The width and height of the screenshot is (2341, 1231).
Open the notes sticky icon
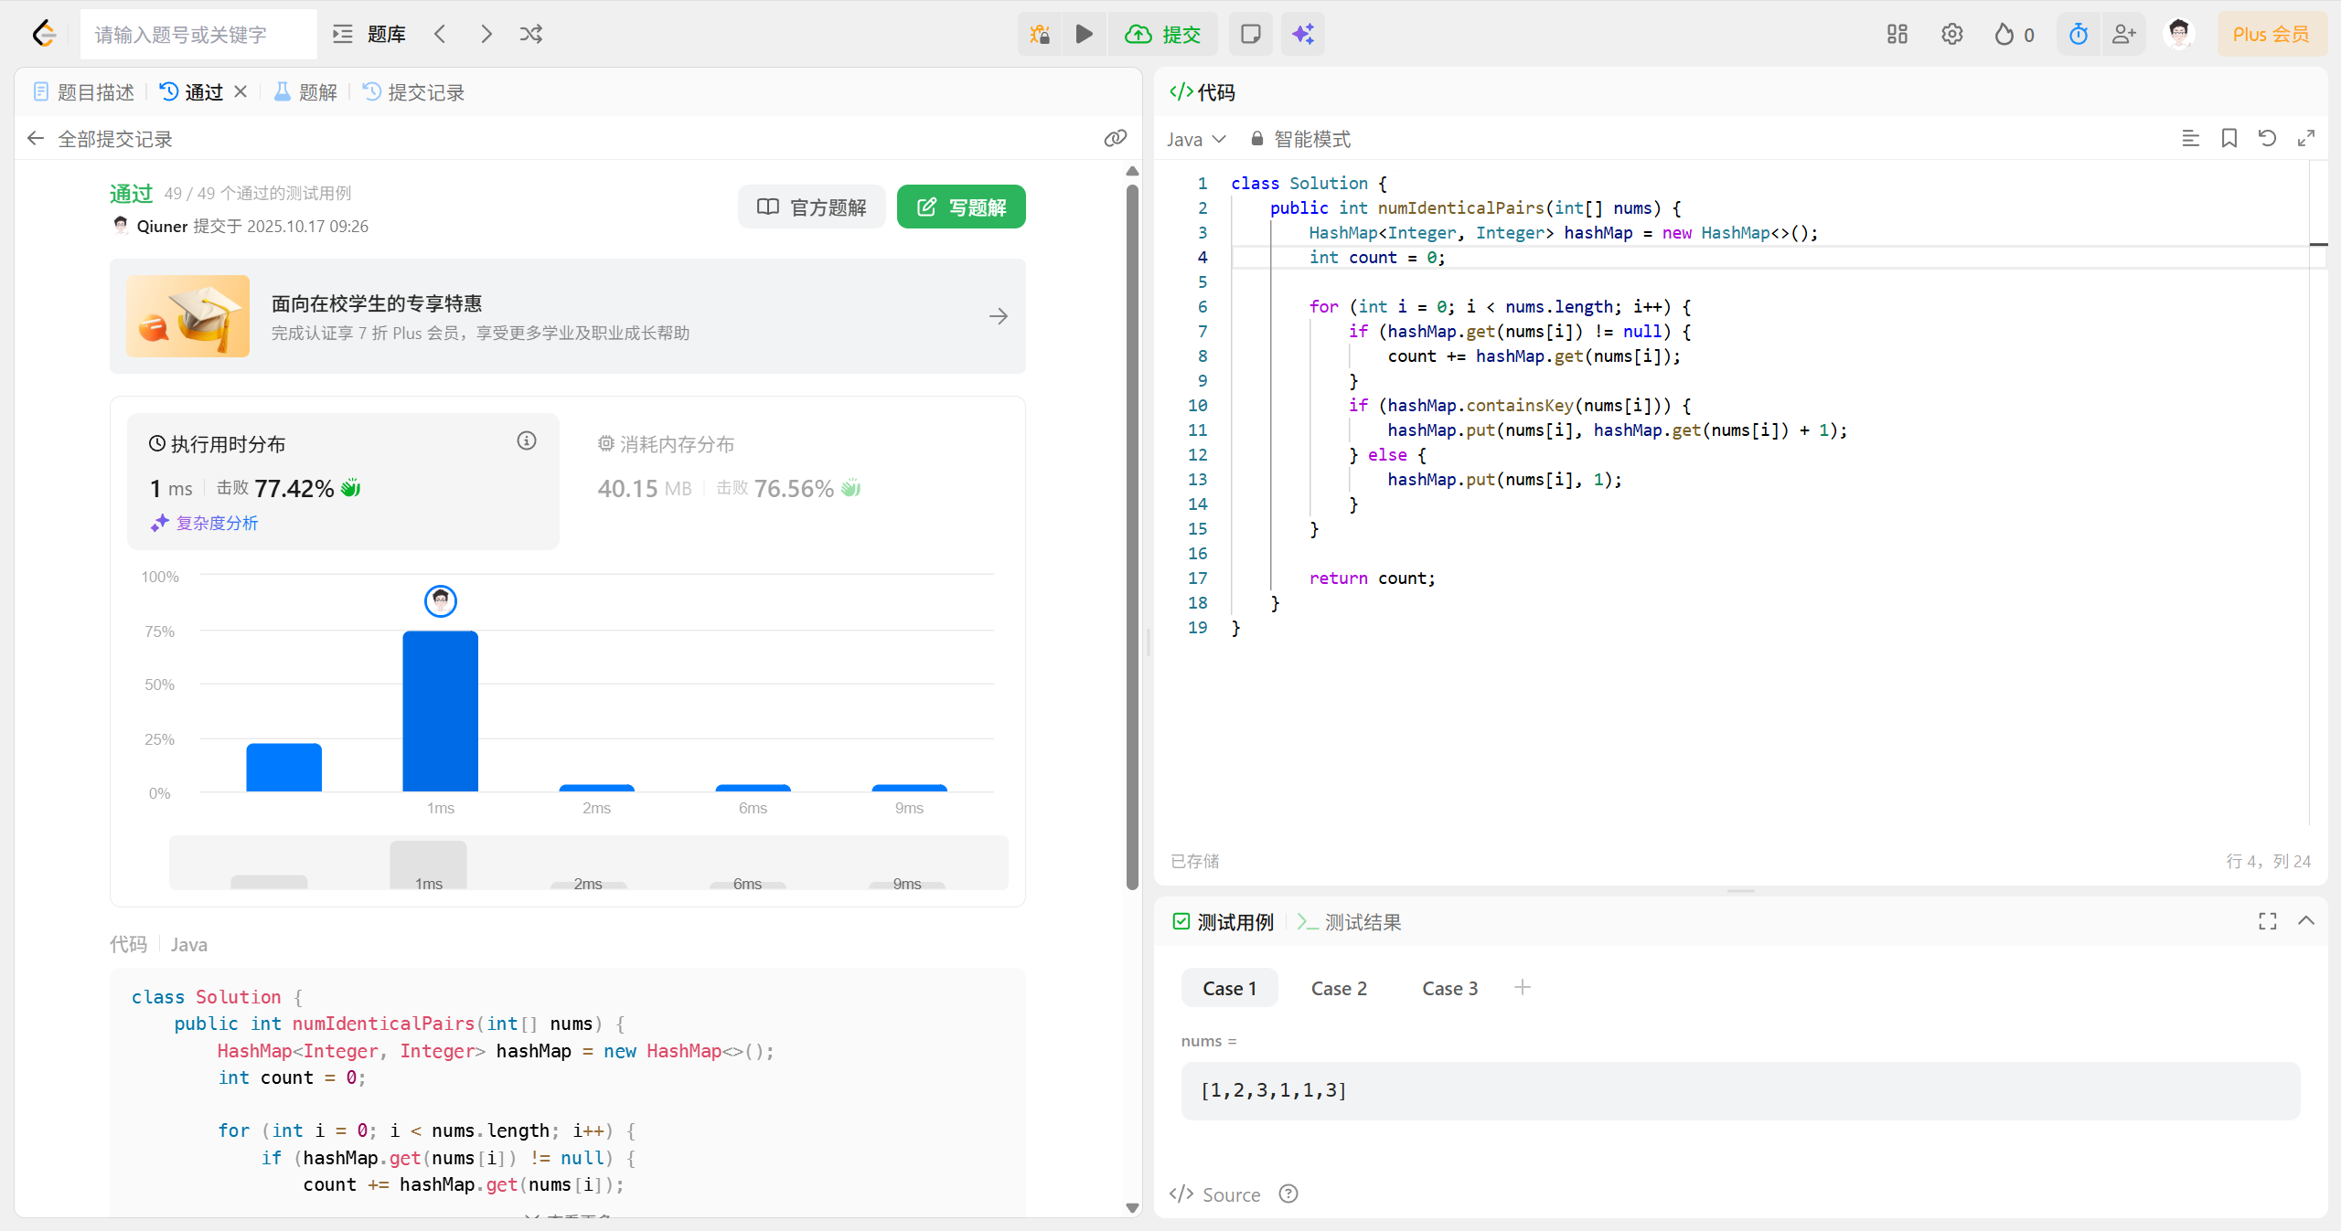click(x=1250, y=35)
